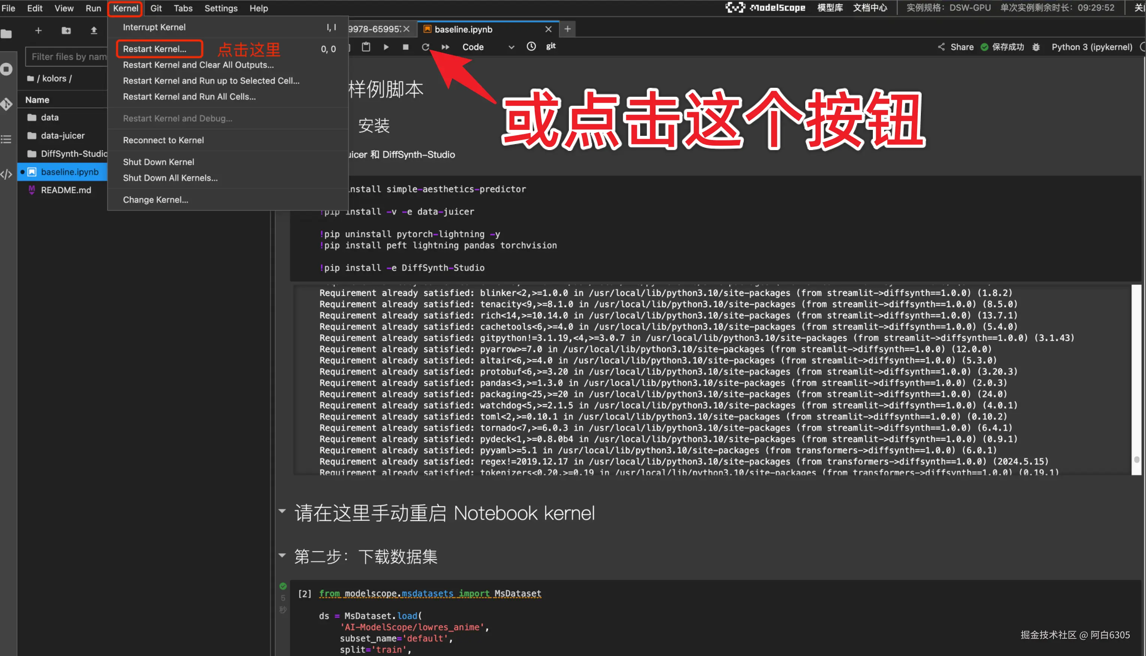Open README.md in file browser

66,190
